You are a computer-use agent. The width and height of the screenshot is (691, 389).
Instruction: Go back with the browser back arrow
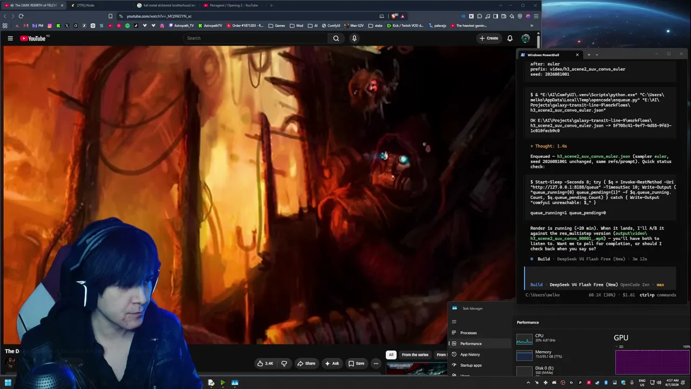click(5, 16)
